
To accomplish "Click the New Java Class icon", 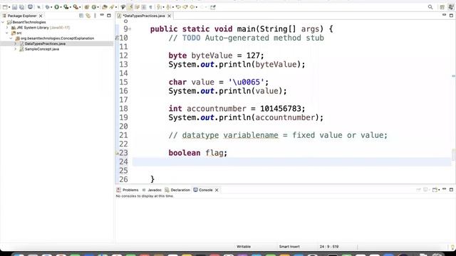I will tap(94, 7).
